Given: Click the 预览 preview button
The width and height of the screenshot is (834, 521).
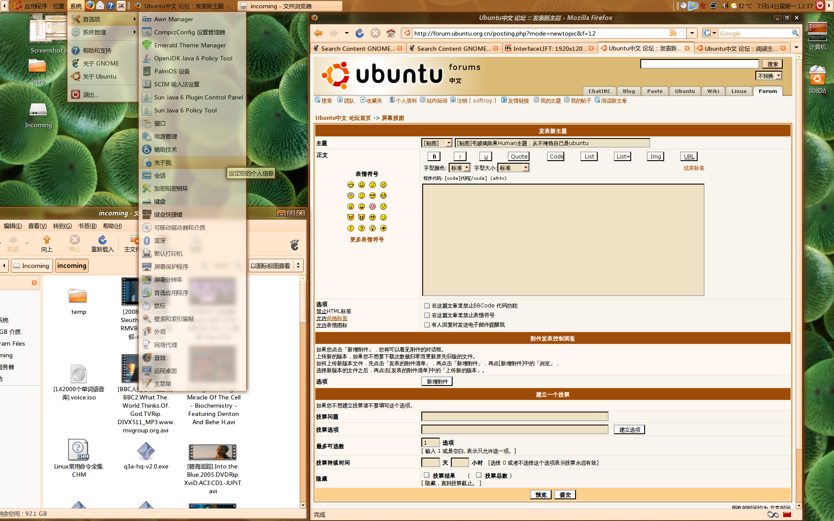Looking at the screenshot, I should click(x=541, y=495).
